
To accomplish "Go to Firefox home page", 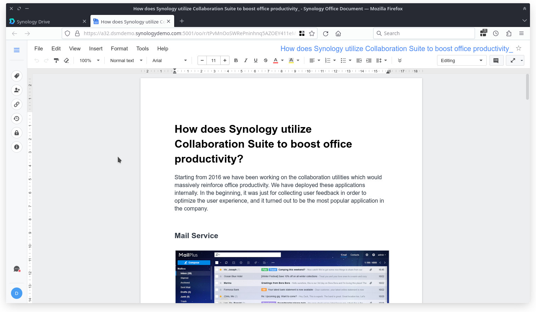I will [x=338, y=33].
